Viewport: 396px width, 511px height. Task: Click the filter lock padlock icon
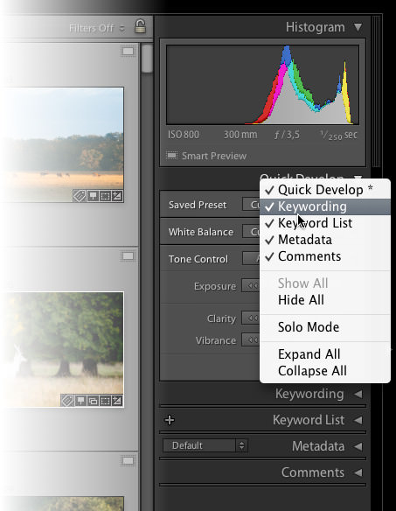(x=140, y=26)
